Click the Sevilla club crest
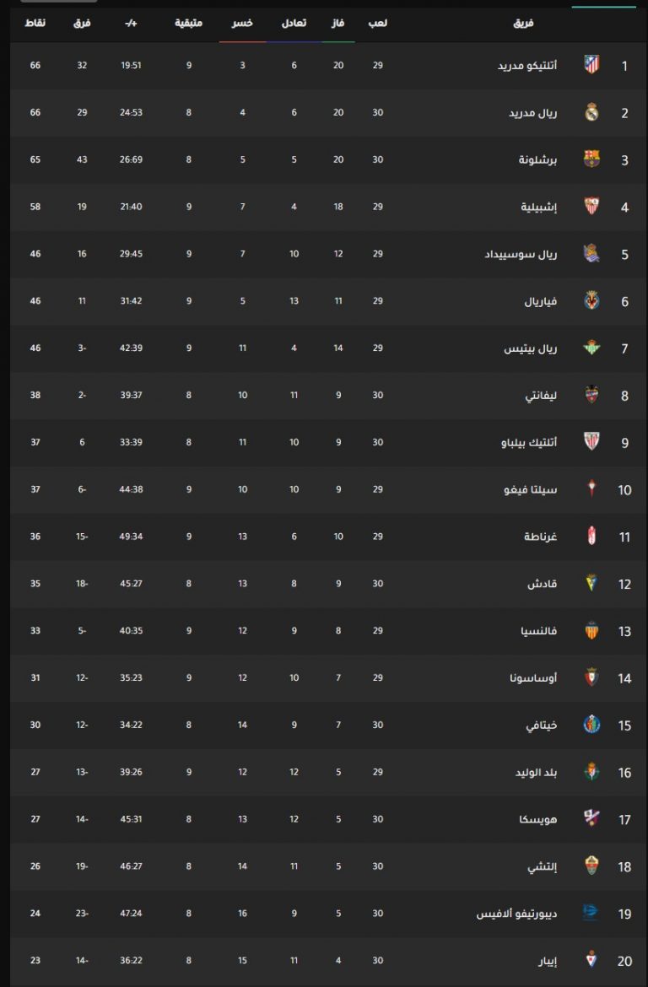The width and height of the screenshot is (648, 987). (x=591, y=206)
